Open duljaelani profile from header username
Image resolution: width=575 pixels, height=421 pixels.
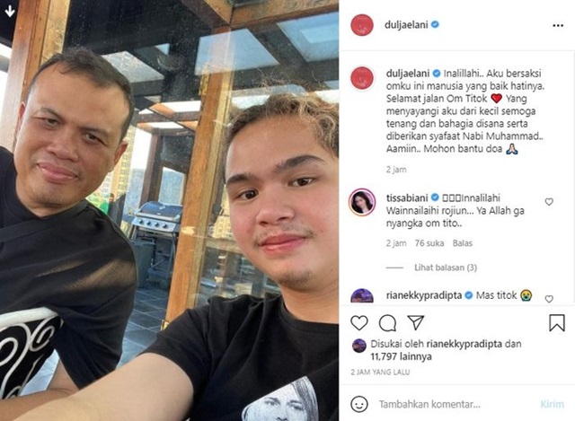pos(406,25)
